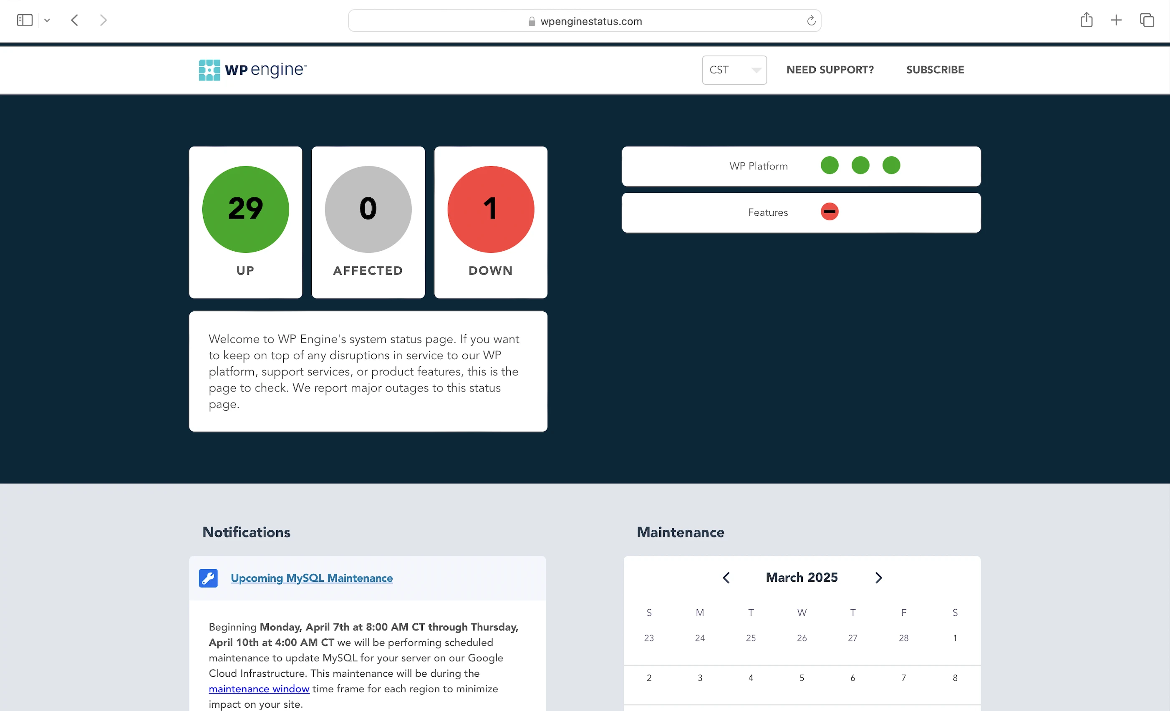Go to the previous month in calendar
1170x711 pixels.
[x=726, y=577]
